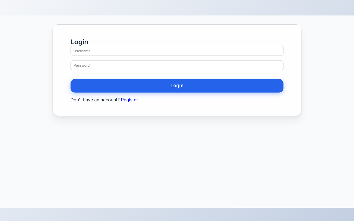Click white card space beside Register link

click(210, 100)
